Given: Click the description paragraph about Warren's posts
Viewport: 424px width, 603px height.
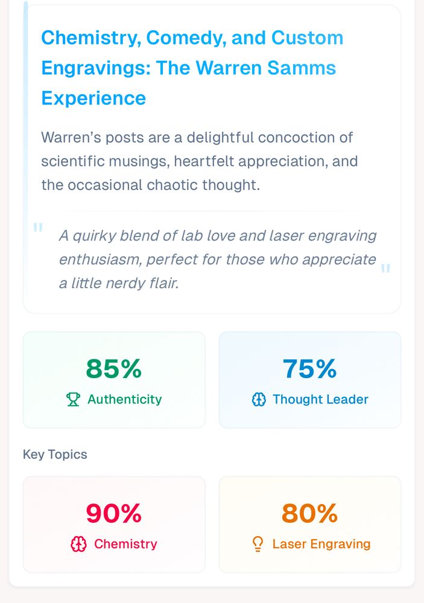Looking at the screenshot, I should point(199,161).
